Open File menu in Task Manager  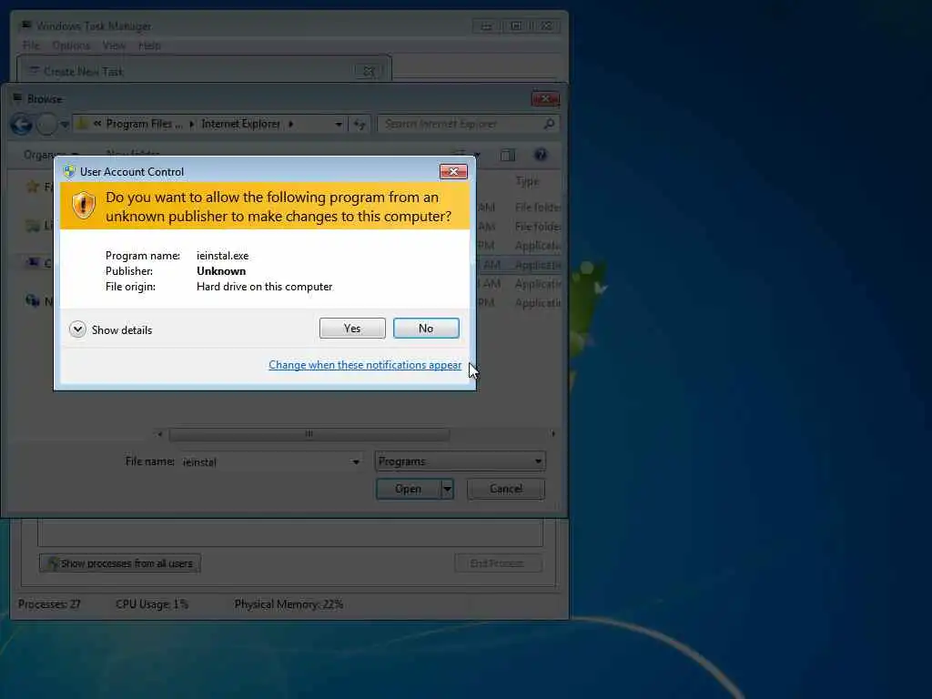(x=31, y=46)
